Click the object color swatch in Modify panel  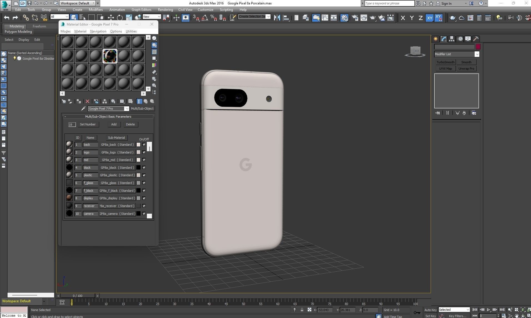pyautogui.click(x=478, y=47)
